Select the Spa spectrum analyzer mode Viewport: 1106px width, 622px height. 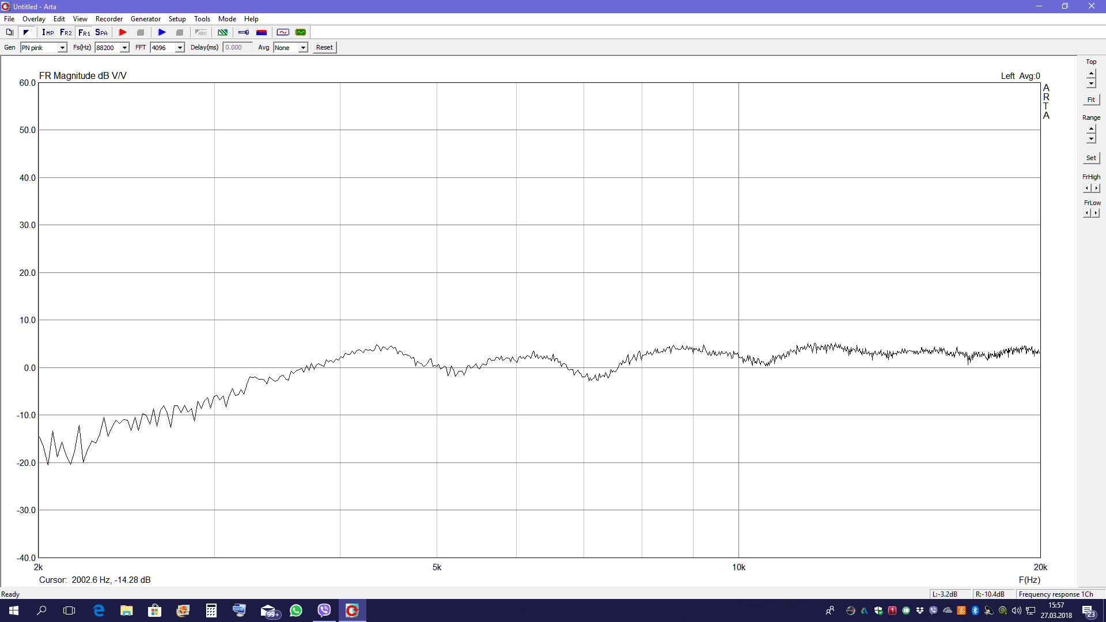click(101, 32)
